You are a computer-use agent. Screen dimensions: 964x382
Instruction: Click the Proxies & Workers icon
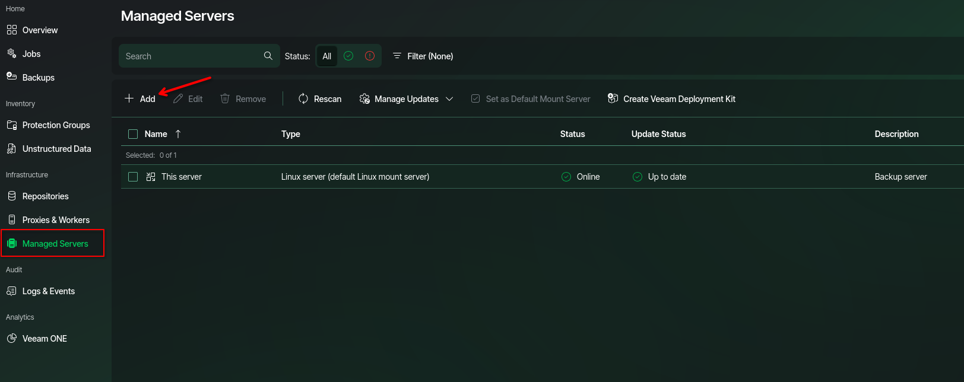12,219
